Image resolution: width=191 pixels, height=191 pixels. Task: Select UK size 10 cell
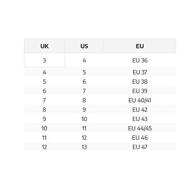coord(45,128)
